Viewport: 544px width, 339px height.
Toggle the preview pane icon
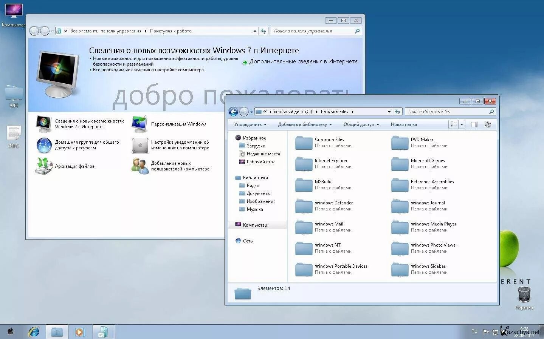coord(474,124)
